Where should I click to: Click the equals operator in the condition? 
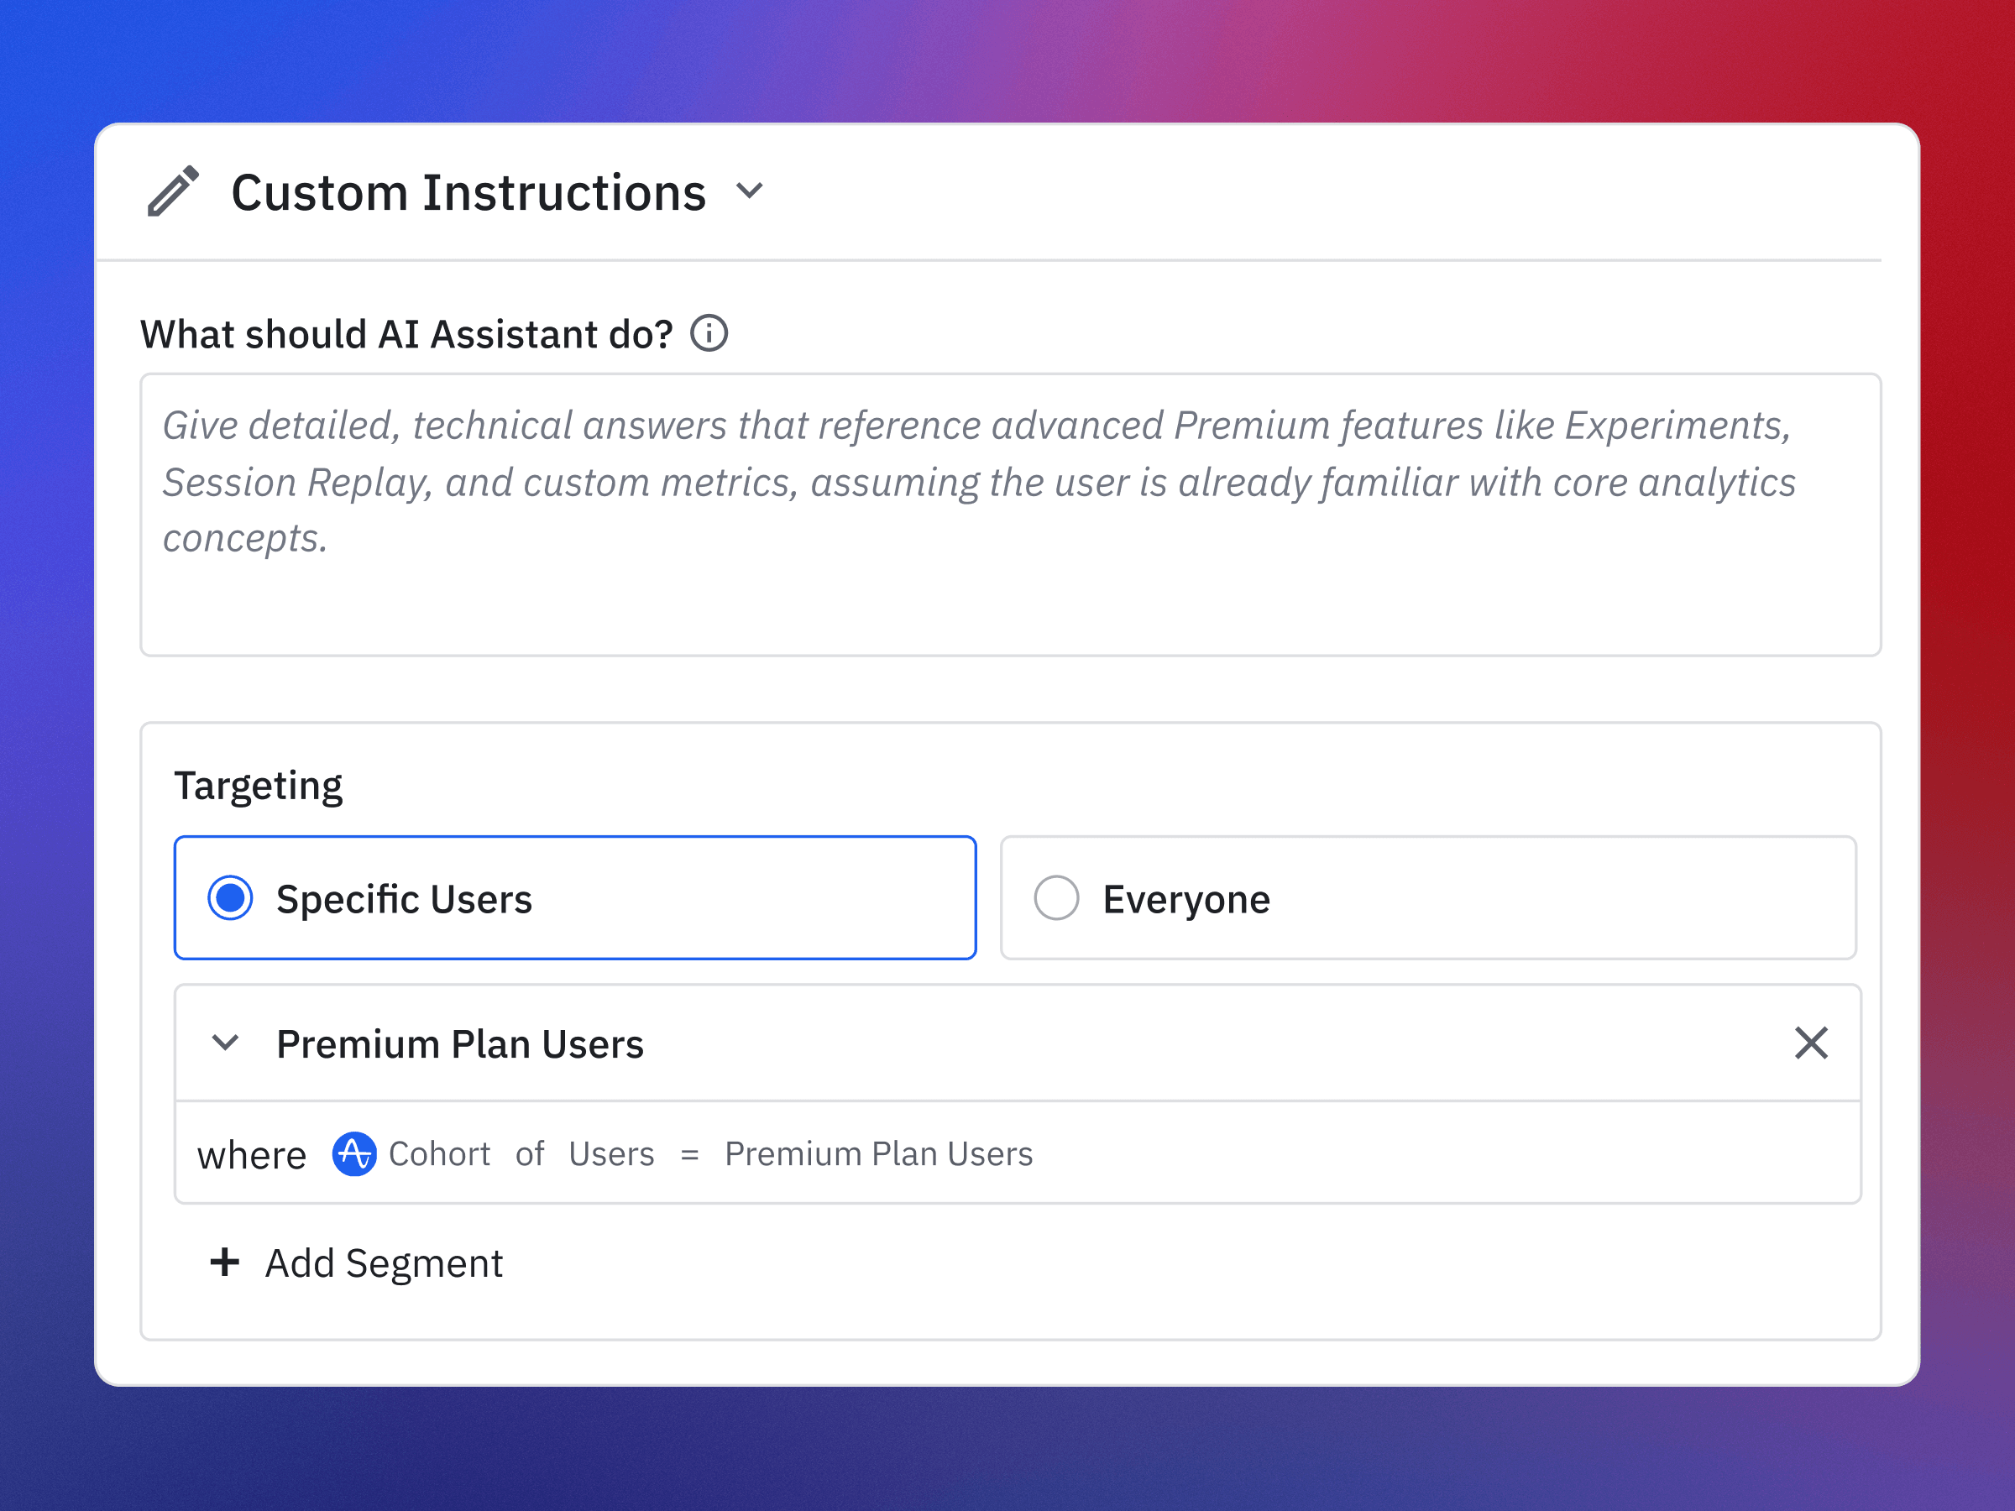pos(689,1155)
